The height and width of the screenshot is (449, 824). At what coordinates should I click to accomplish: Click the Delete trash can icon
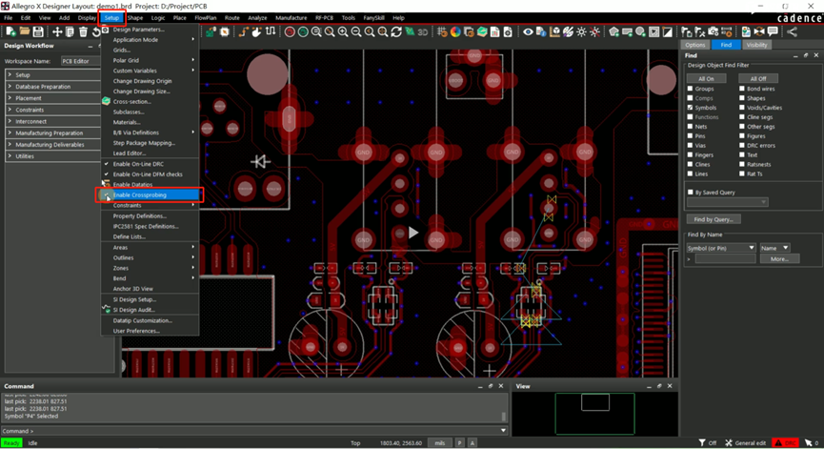(x=83, y=32)
